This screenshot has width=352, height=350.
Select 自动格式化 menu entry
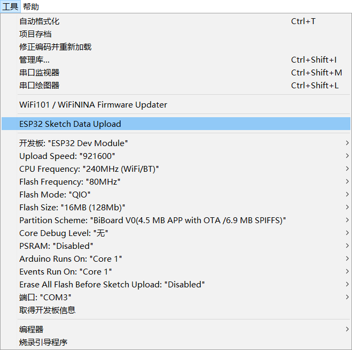coord(176,21)
